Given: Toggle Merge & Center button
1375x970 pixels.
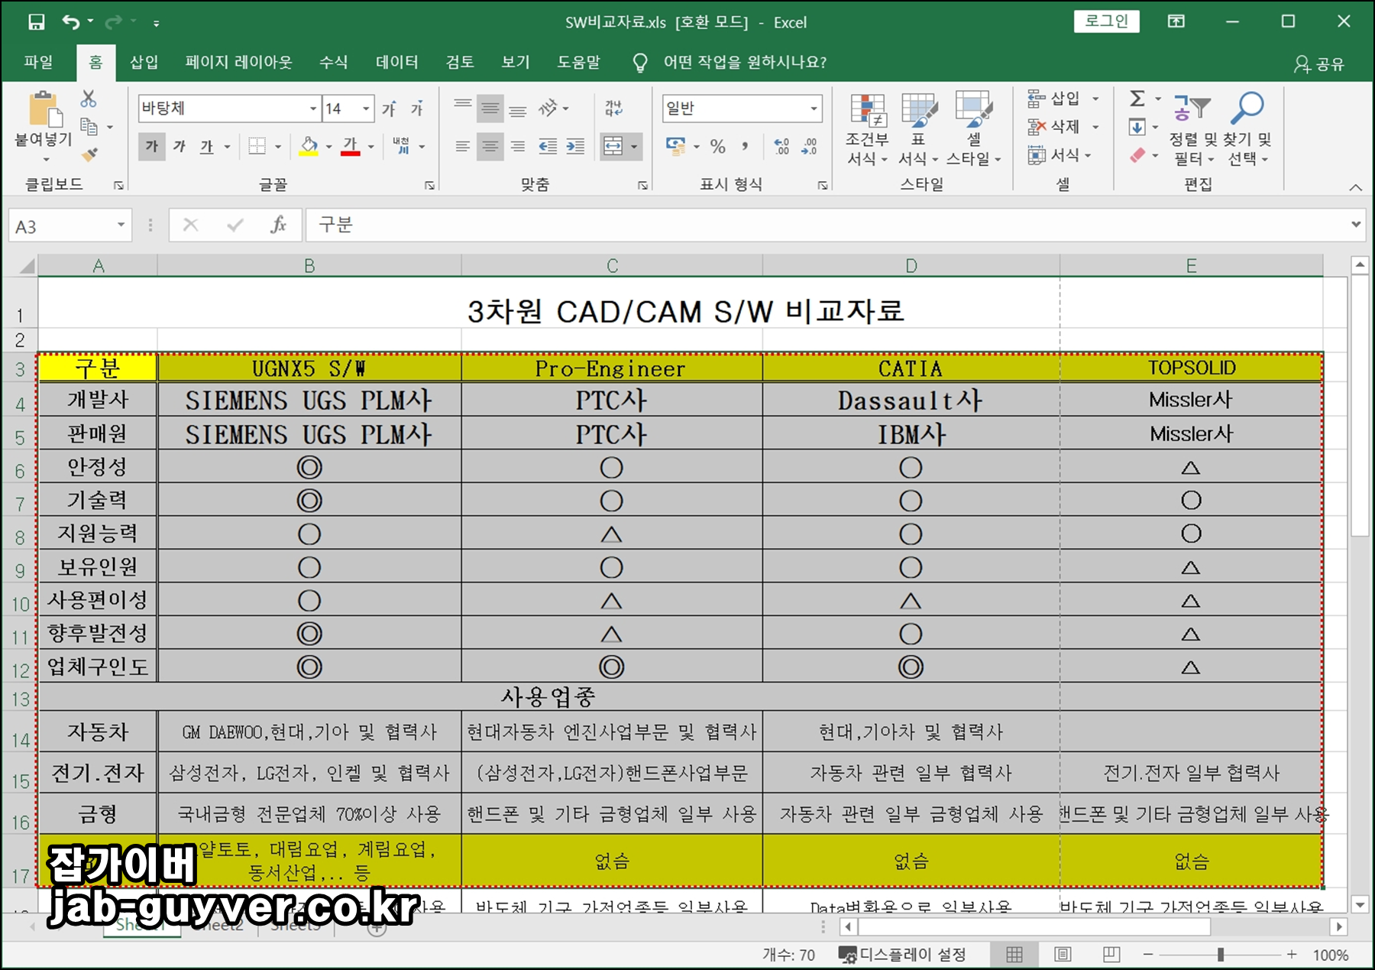Looking at the screenshot, I should coord(613,146).
